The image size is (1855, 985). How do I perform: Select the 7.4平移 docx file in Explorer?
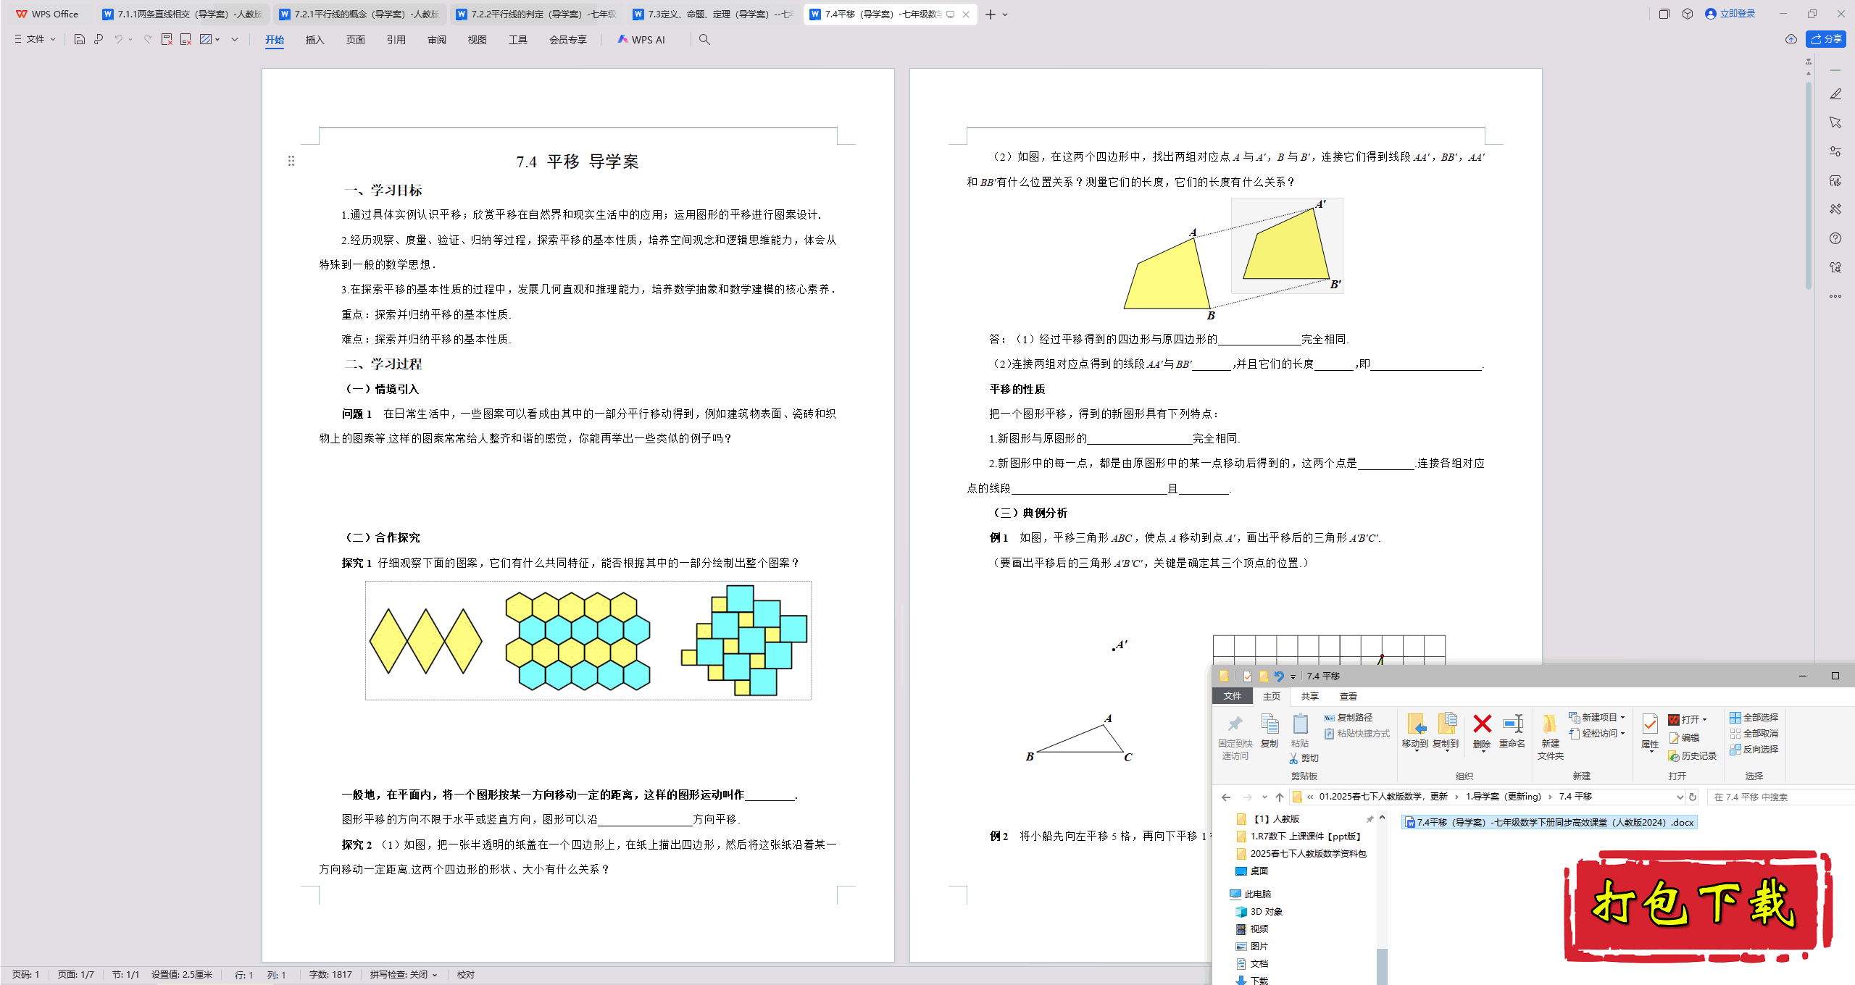1549,822
